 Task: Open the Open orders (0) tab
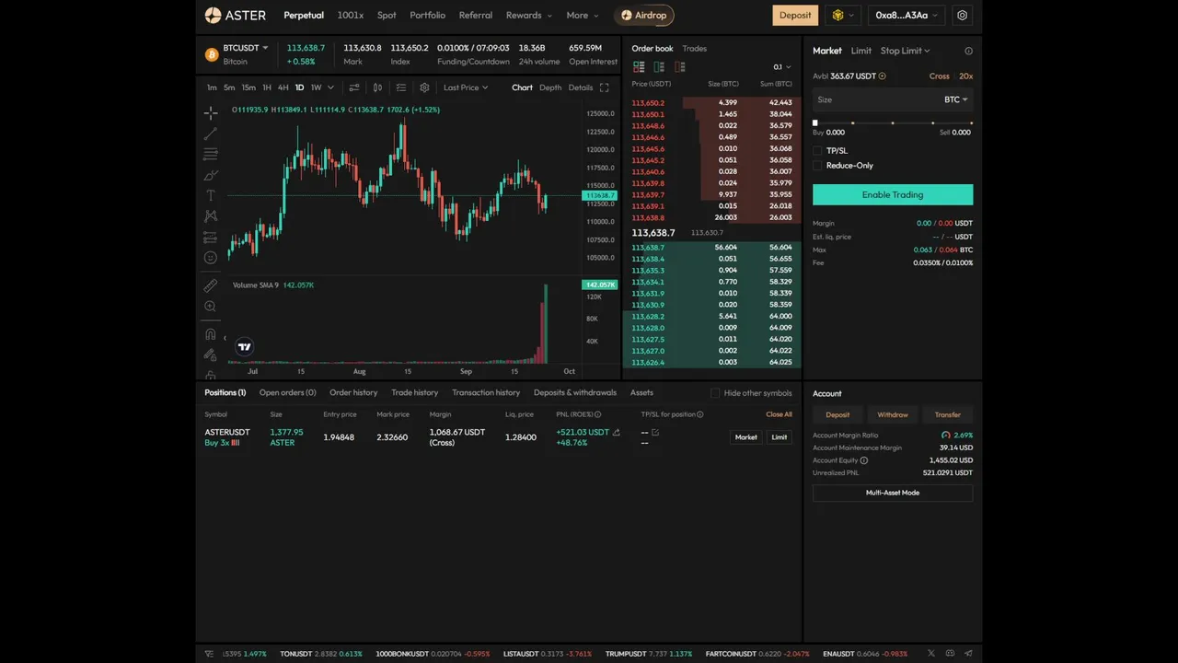tap(287, 392)
